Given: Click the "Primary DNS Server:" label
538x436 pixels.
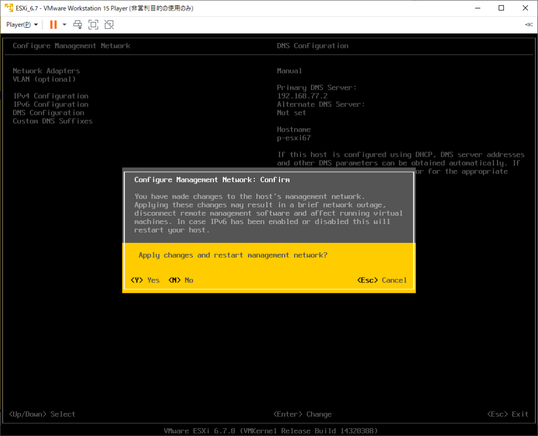Looking at the screenshot, I should [317, 88].
